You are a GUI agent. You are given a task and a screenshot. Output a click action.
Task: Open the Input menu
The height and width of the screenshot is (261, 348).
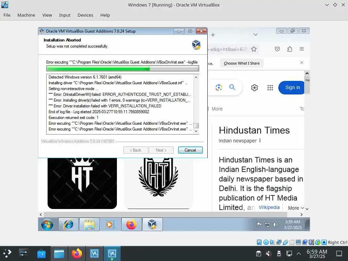[x=65, y=15]
